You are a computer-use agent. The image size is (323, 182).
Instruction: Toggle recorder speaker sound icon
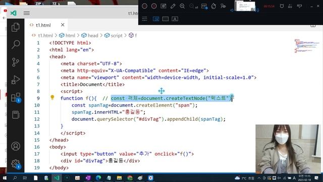(x=232, y=10)
